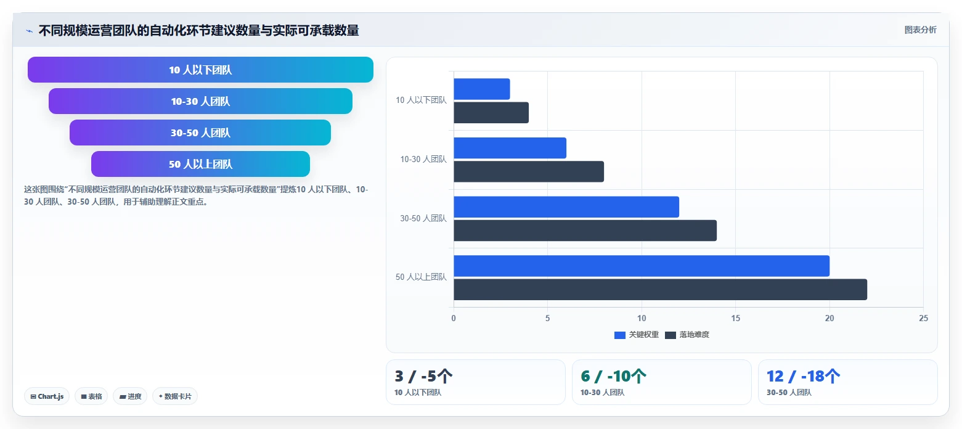Click the 10-30 人团队 caption under 6 / -10个
This screenshot has height=429, width=962.
(602, 393)
